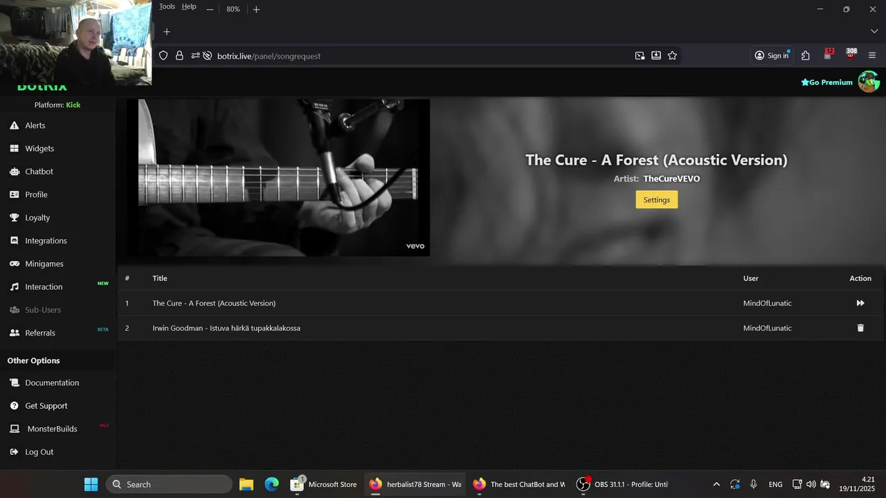Skip The Cure song with fast-forward icon
886x498 pixels.
860,303
